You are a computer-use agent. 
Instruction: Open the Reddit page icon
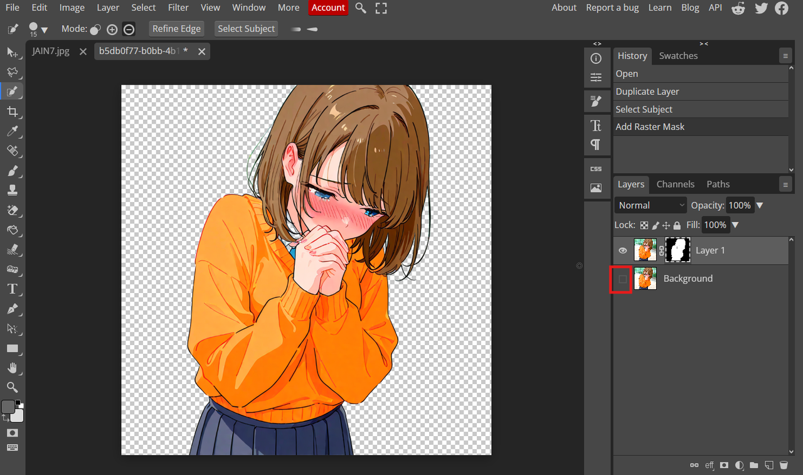click(738, 8)
